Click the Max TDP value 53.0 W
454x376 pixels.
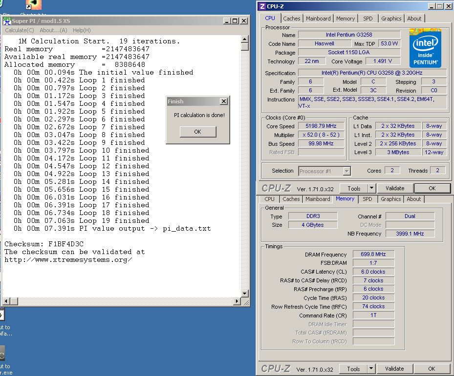pyautogui.click(x=389, y=43)
